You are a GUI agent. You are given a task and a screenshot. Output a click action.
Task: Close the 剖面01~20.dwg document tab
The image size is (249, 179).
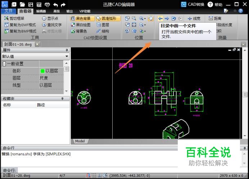click(37, 44)
